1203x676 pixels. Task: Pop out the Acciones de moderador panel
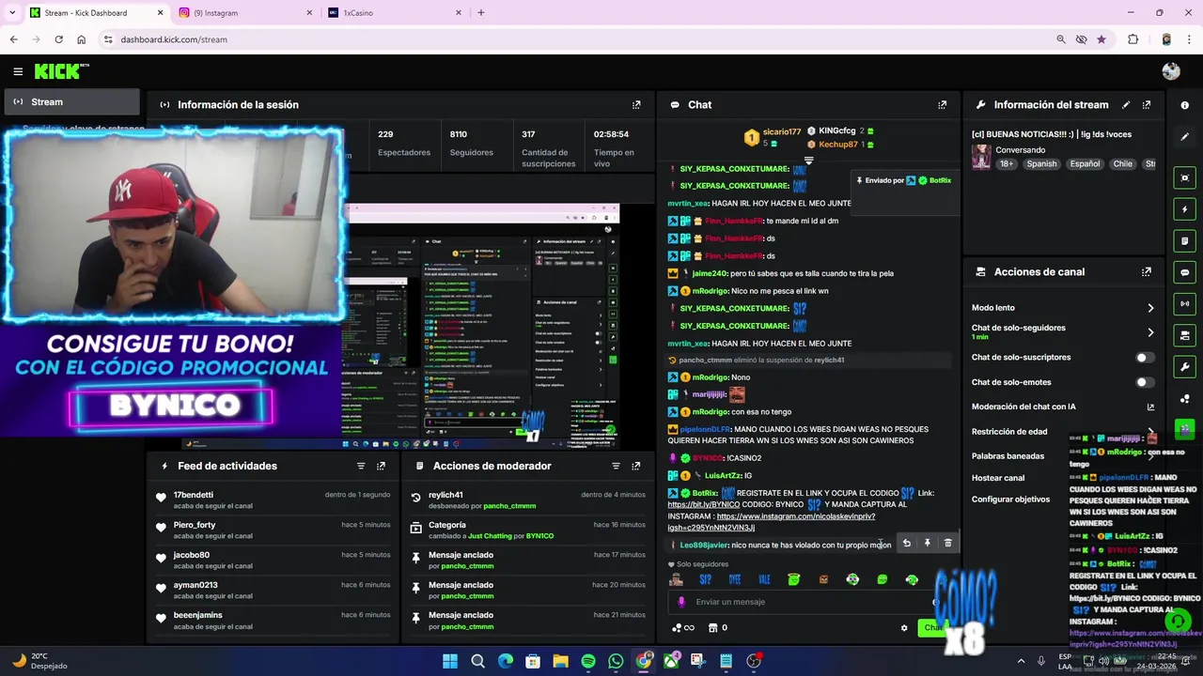point(636,466)
